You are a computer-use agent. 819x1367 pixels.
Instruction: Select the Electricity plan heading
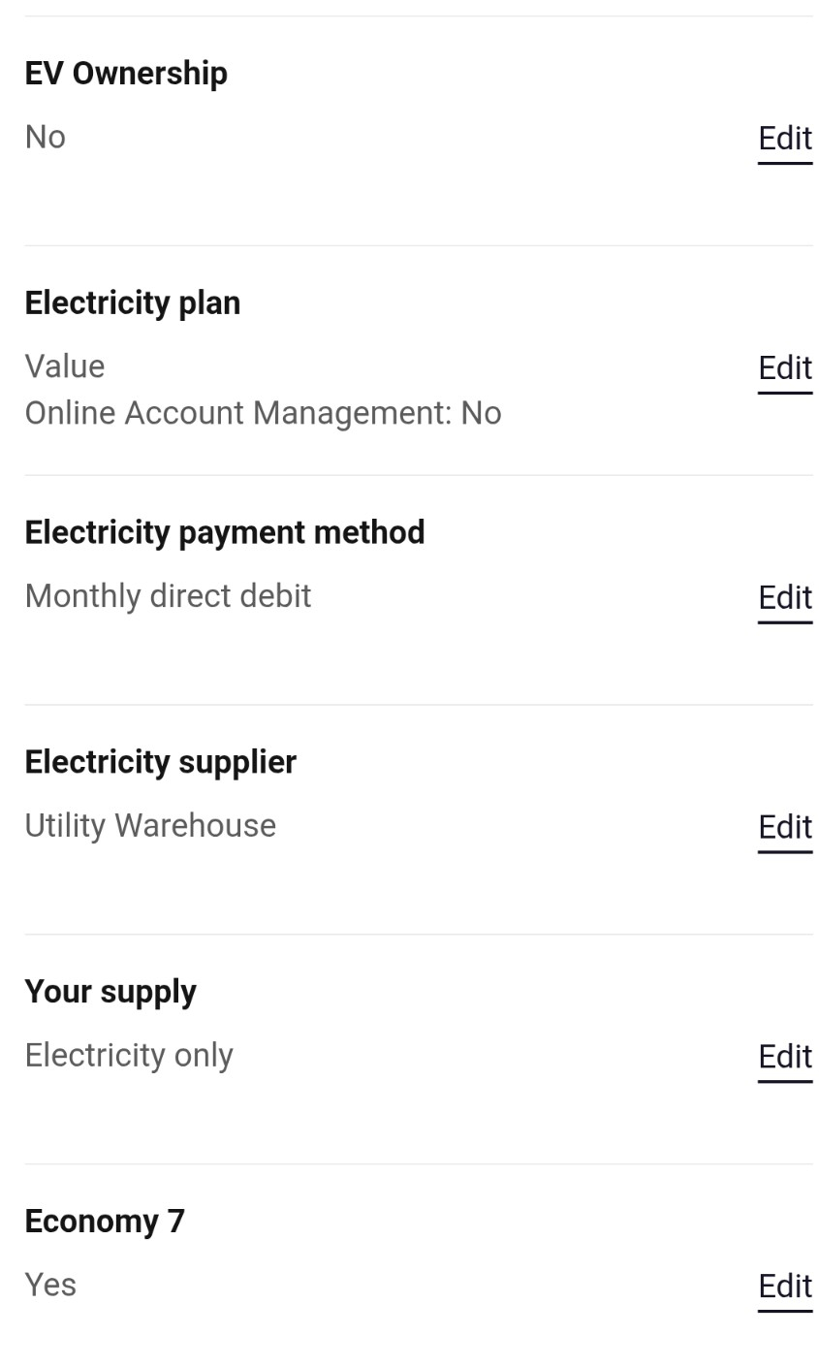pos(133,303)
